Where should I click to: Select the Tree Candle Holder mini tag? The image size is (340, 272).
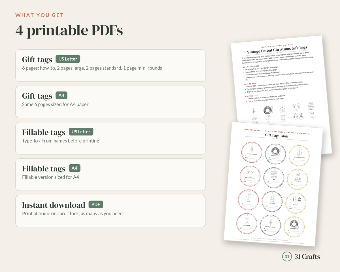(250, 176)
